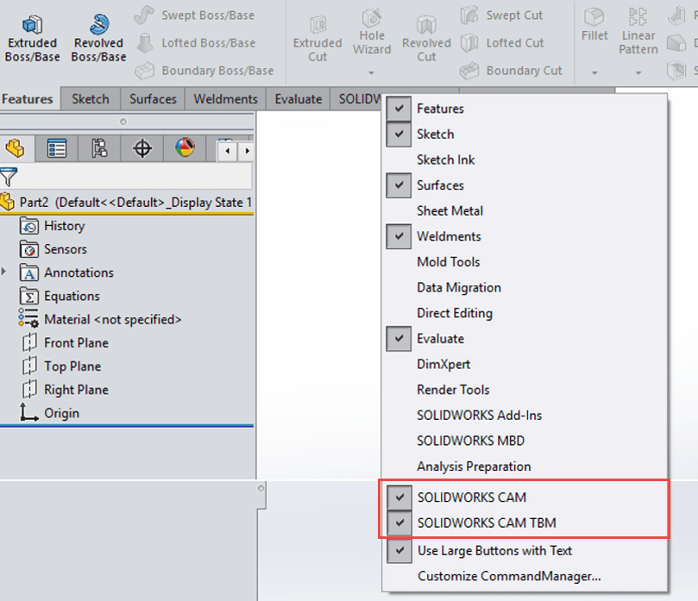Image resolution: width=698 pixels, height=601 pixels.
Task: Uncheck the Surfaces tab option
Action: pos(399,185)
